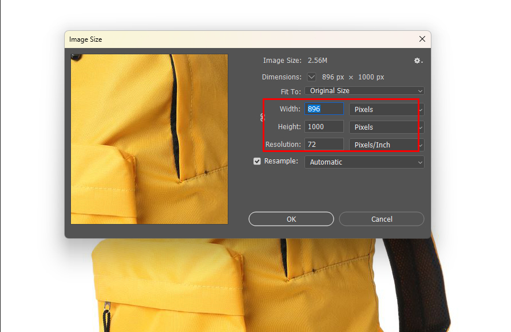Select the Resolution field showing 72

coord(324,145)
